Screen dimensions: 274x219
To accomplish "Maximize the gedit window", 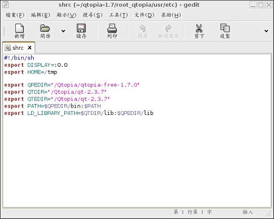I will click(261, 5).
